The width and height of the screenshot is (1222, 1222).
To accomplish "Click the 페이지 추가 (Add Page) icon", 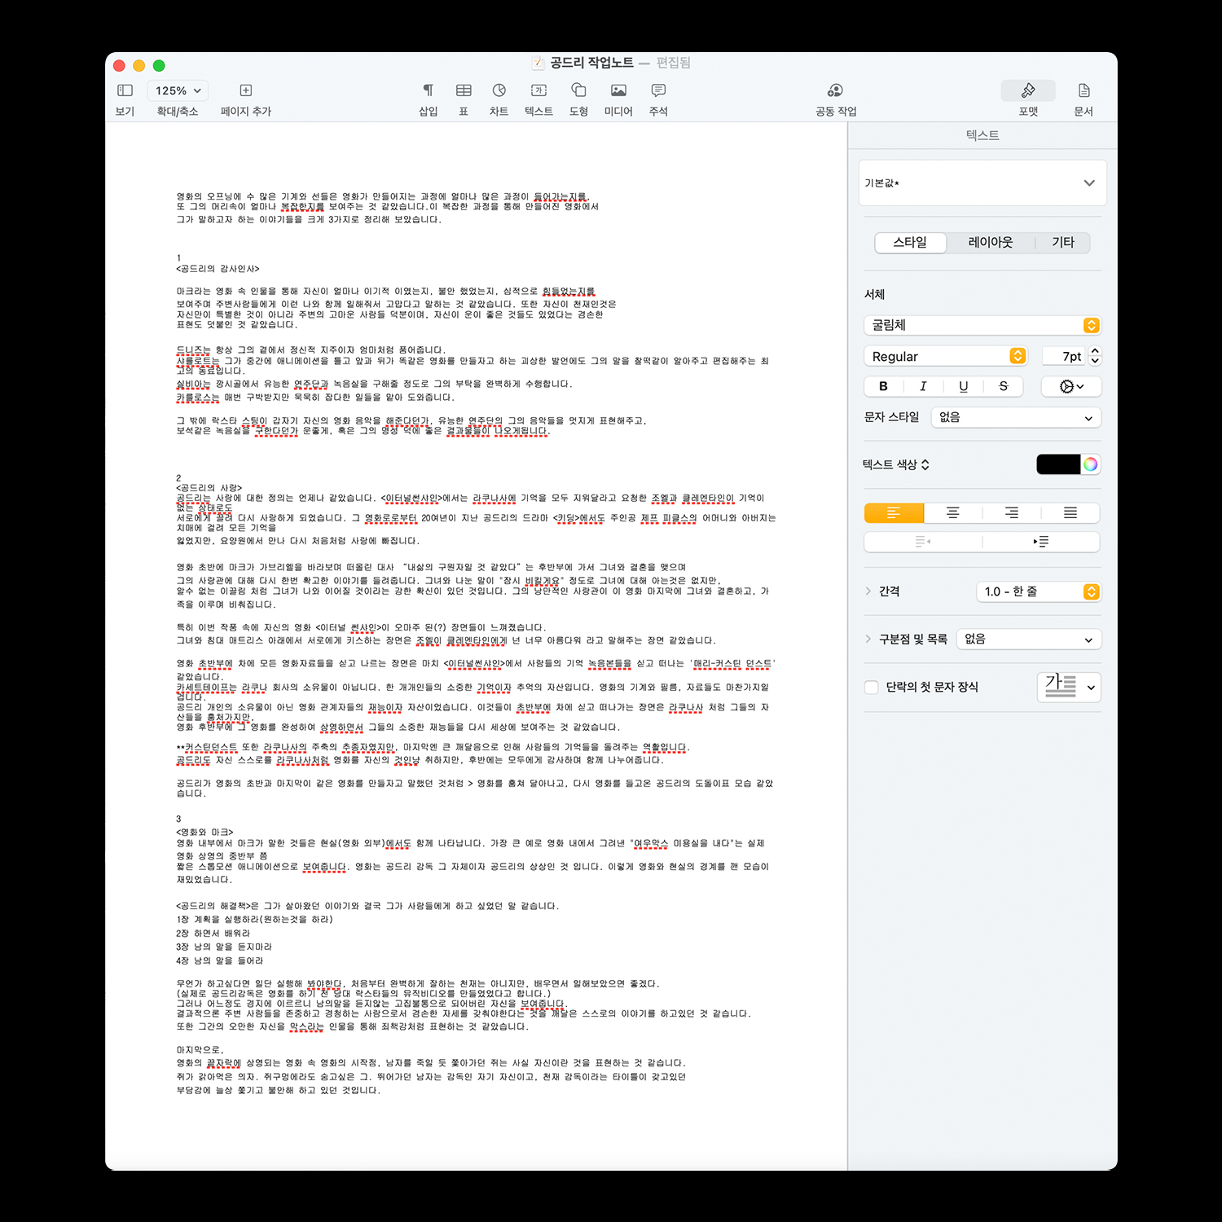I will 246,90.
